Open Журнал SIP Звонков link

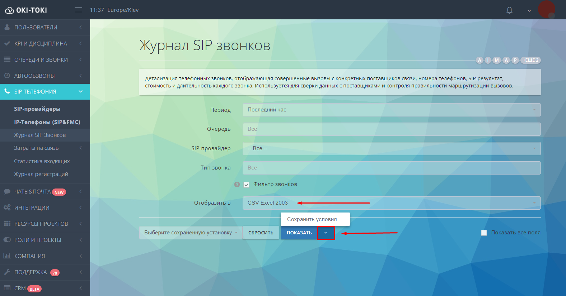point(40,135)
